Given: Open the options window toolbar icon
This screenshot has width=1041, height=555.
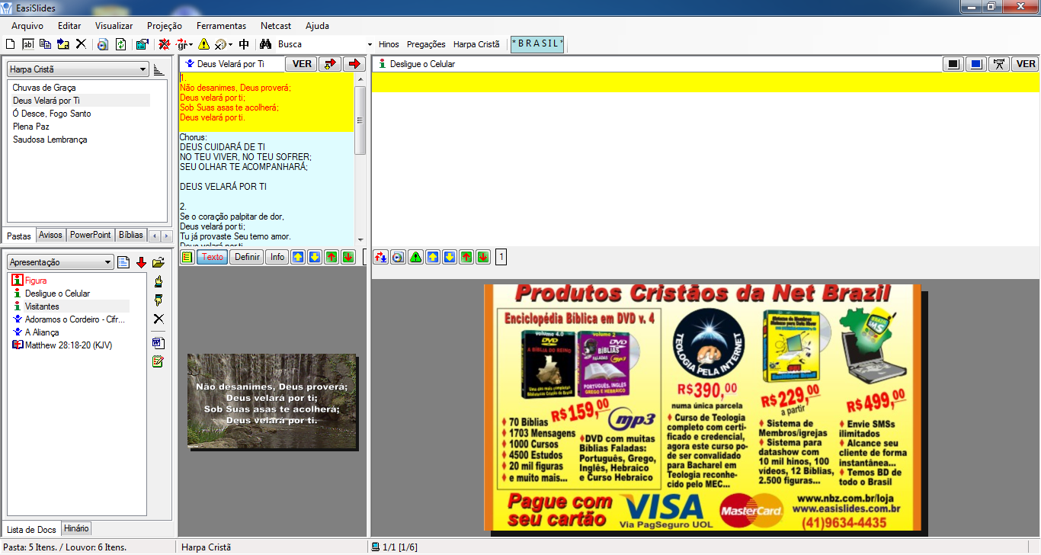Looking at the screenshot, I should 143,44.
